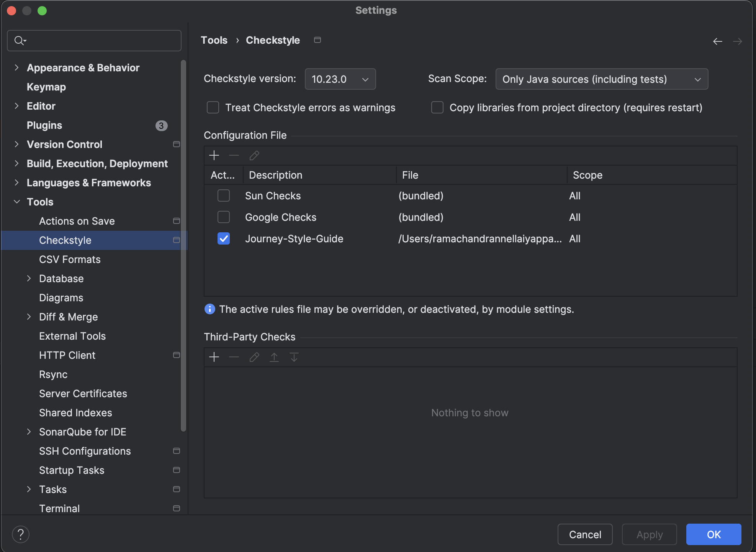Expand SonarQube for IDE subsection
This screenshot has height=552, width=756.
[x=29, y=432]
